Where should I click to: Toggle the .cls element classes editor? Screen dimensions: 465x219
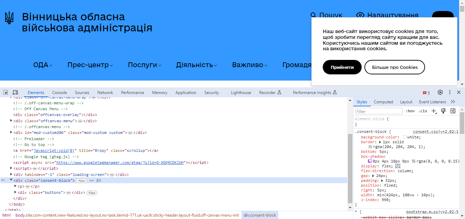(x=423, y=111)
